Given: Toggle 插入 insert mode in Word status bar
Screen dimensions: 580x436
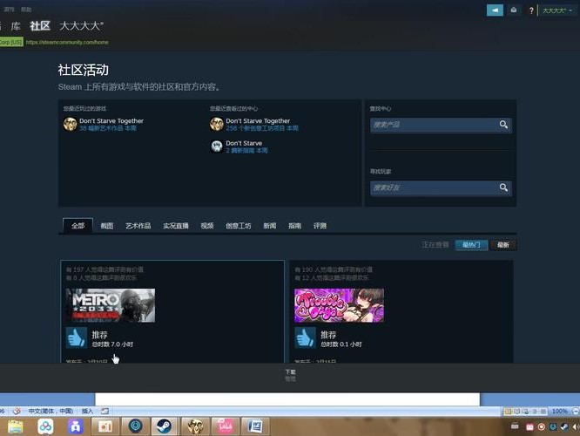Looking at the screenshot, I should (x=87, y=412).
